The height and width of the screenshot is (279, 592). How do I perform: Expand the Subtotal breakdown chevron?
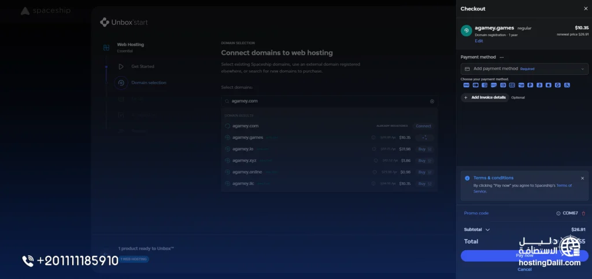(487, 229)
